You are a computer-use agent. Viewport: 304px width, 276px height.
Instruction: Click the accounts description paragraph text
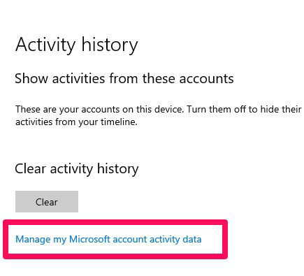point(158,115)
